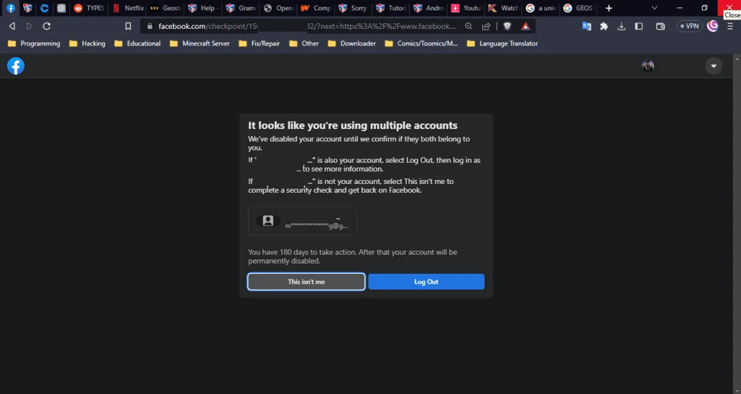Screen dimensions: 741x394
Task: Restore down the browser window
Action: click(x=705, y=8)
